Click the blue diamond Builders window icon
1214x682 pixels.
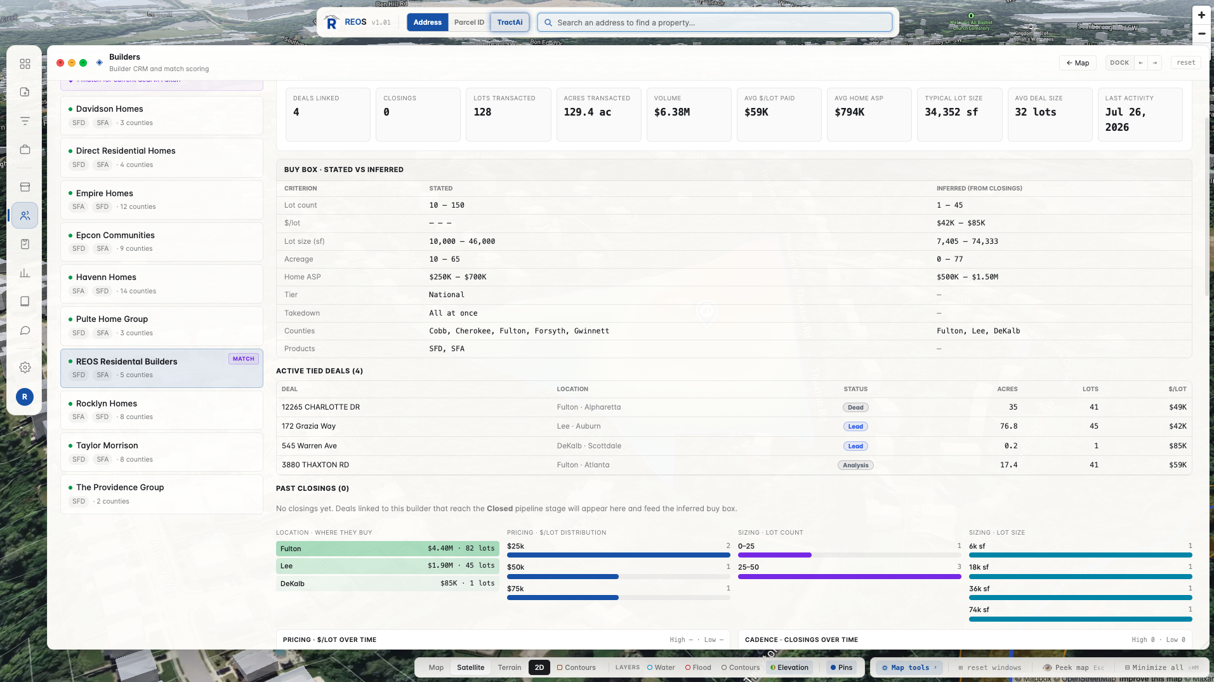pos(99,62)
